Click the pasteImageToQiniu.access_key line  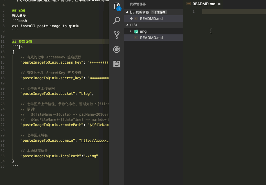65,62
